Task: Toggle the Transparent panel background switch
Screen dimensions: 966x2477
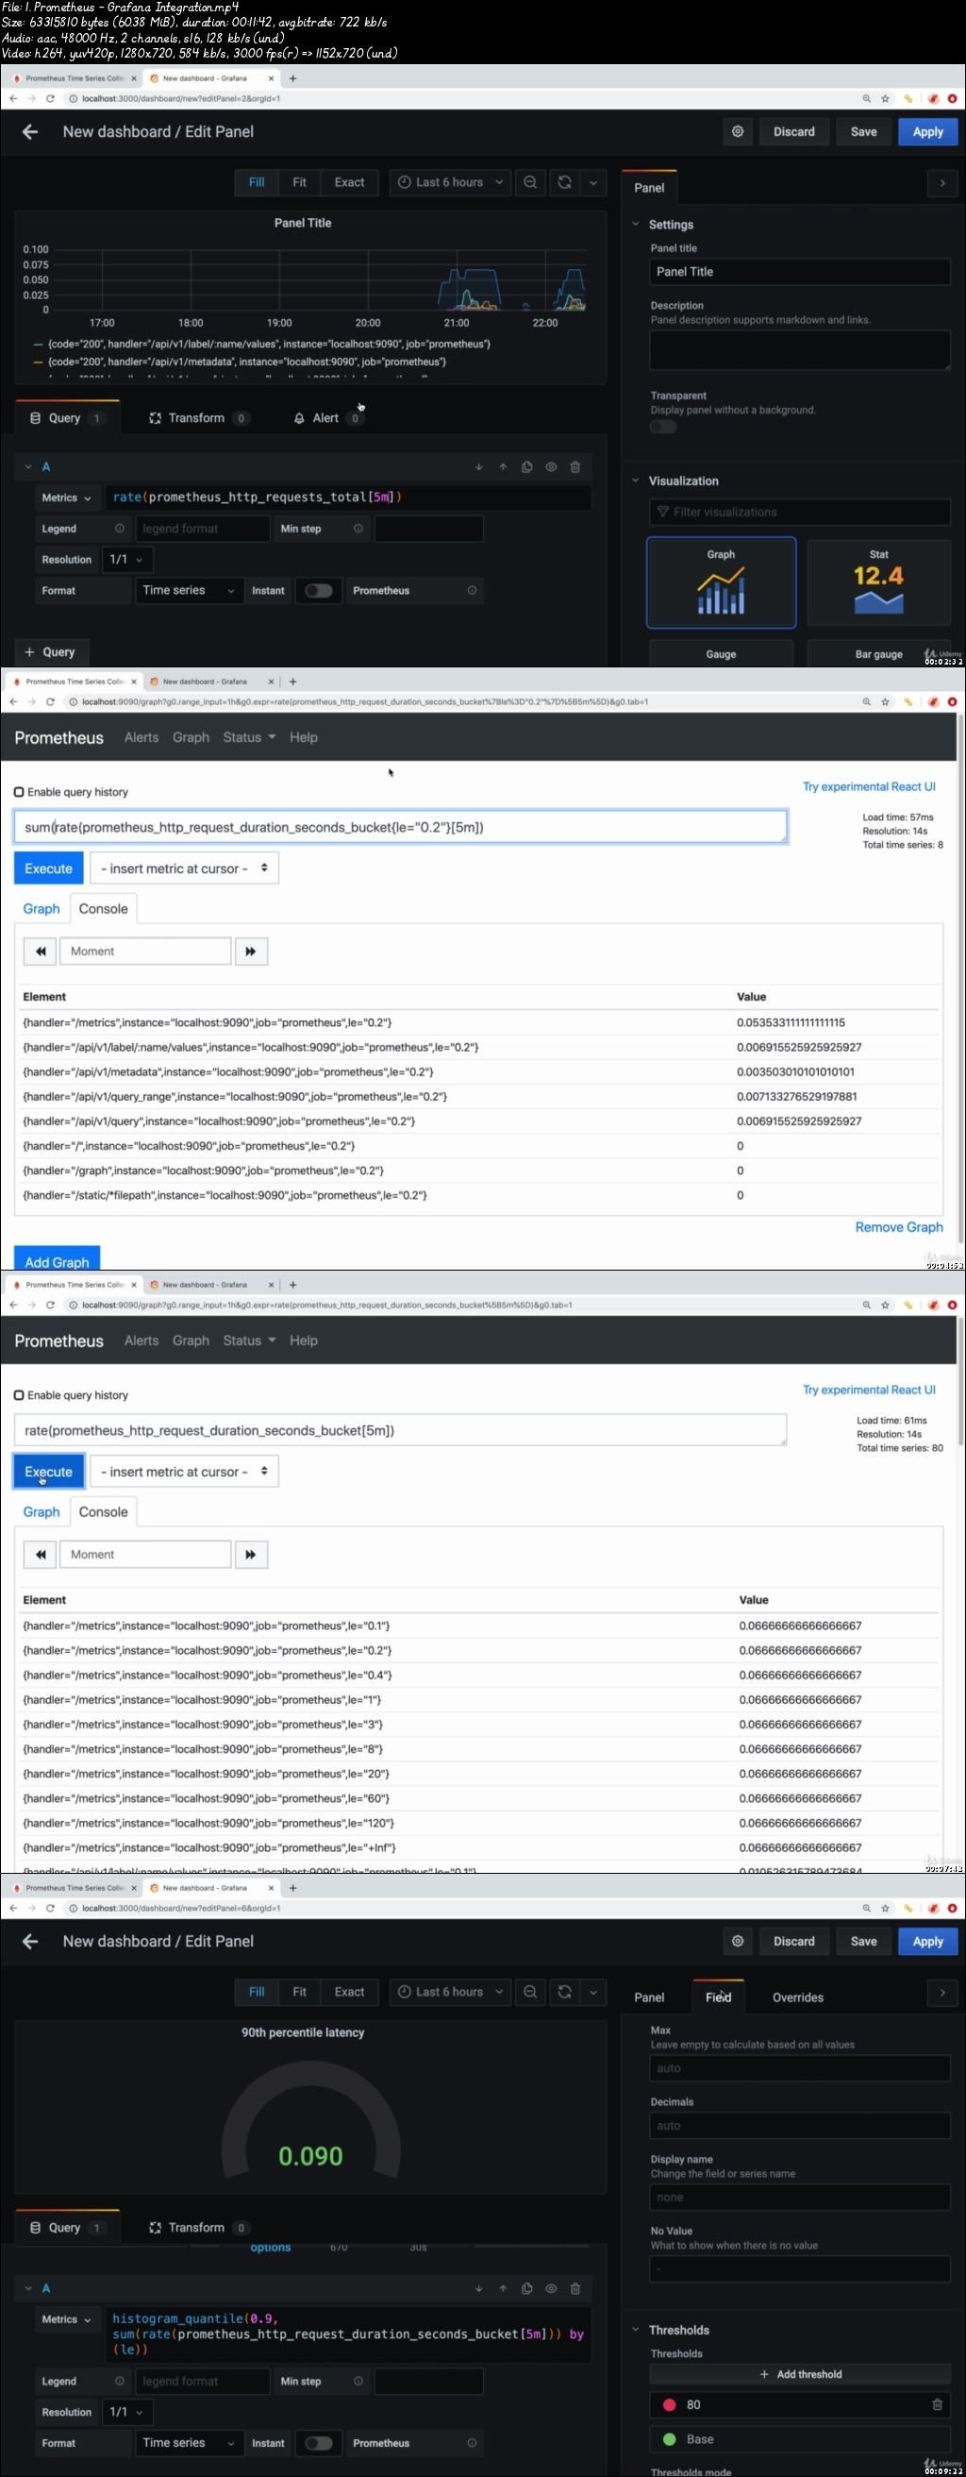Action: coord(663,427)
